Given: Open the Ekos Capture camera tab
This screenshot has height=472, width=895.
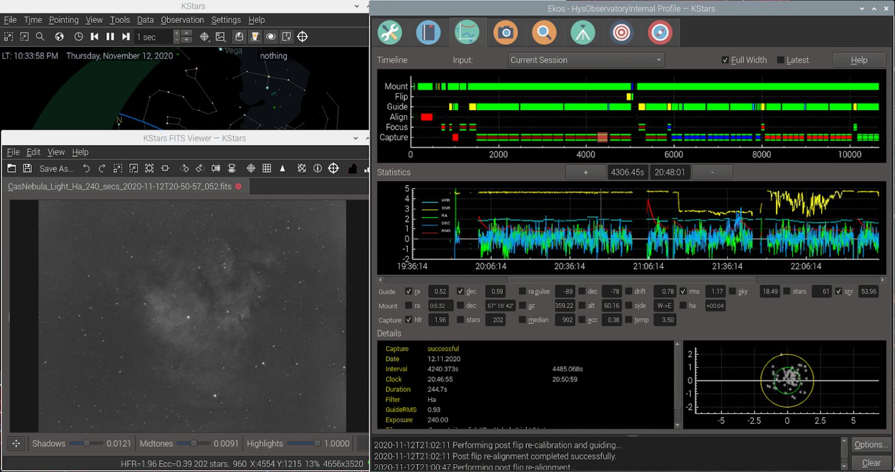Looking at the screenshot, I should [x=506, y=32].
